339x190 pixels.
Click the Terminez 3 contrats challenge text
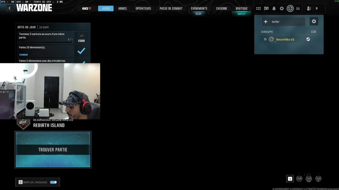(42, 36)
